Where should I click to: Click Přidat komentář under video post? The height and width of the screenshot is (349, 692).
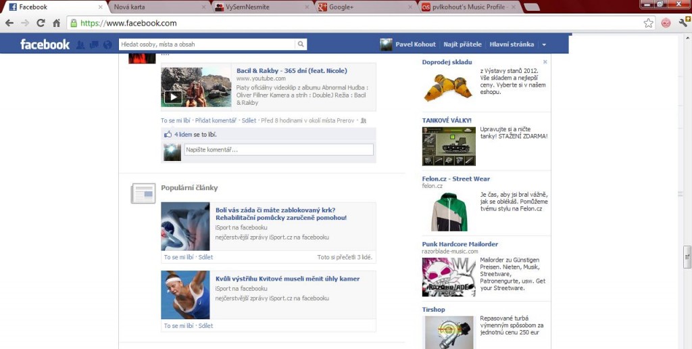216,120
